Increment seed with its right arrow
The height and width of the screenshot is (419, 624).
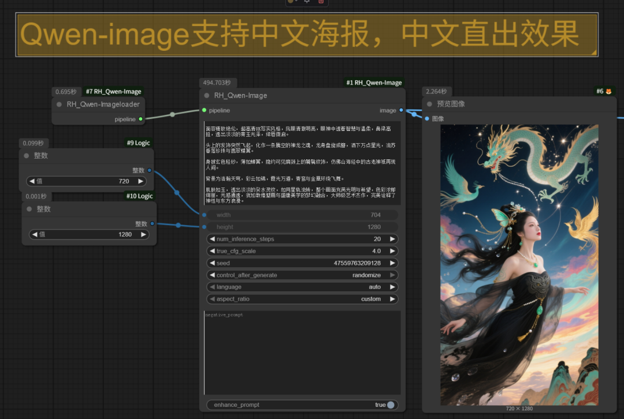point(392,263)
